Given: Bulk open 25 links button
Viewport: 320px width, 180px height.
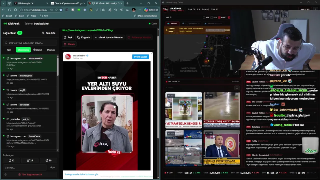Looking at the screenshot, I should (30, 160).
